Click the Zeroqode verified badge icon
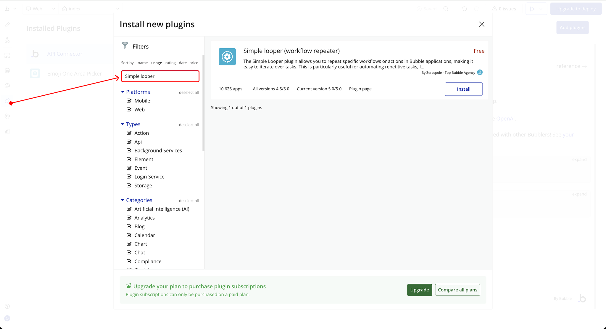606x329 pixels. coord(480,72)
